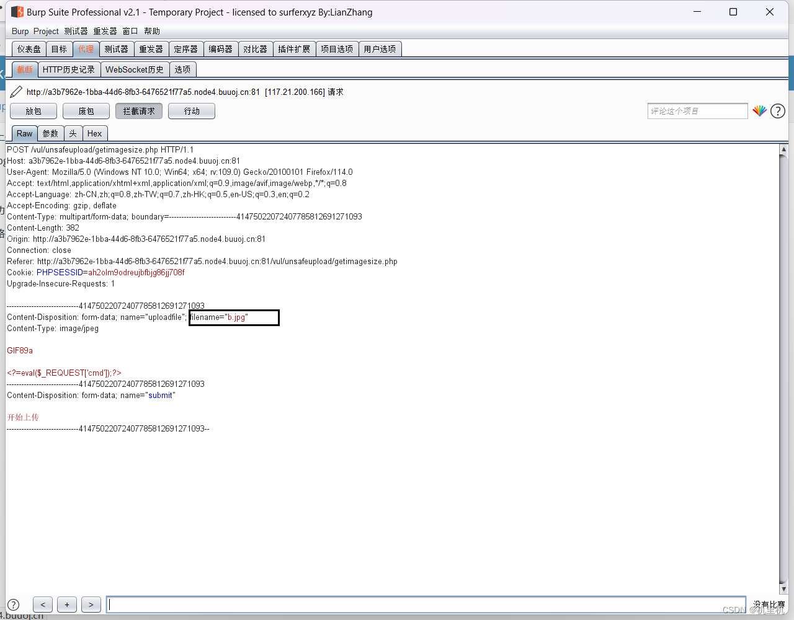
Task: Open the 帮助 menu
Action: point(152,31)
